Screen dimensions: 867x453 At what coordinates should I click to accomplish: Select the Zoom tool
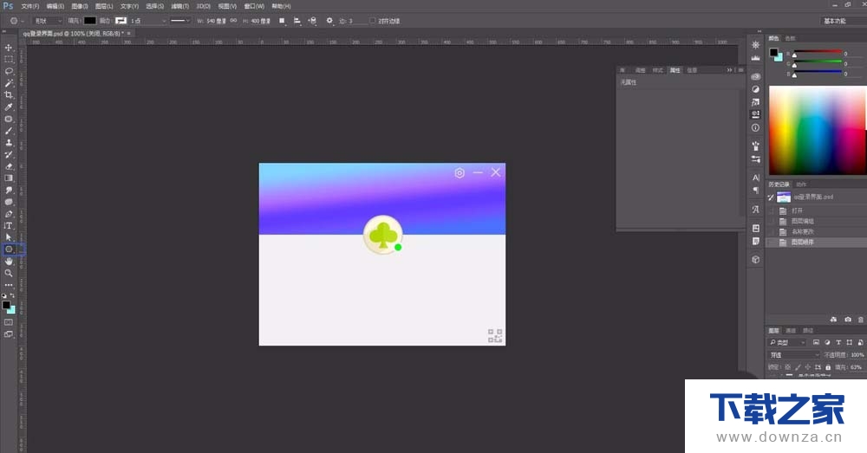tap(9, 273)
